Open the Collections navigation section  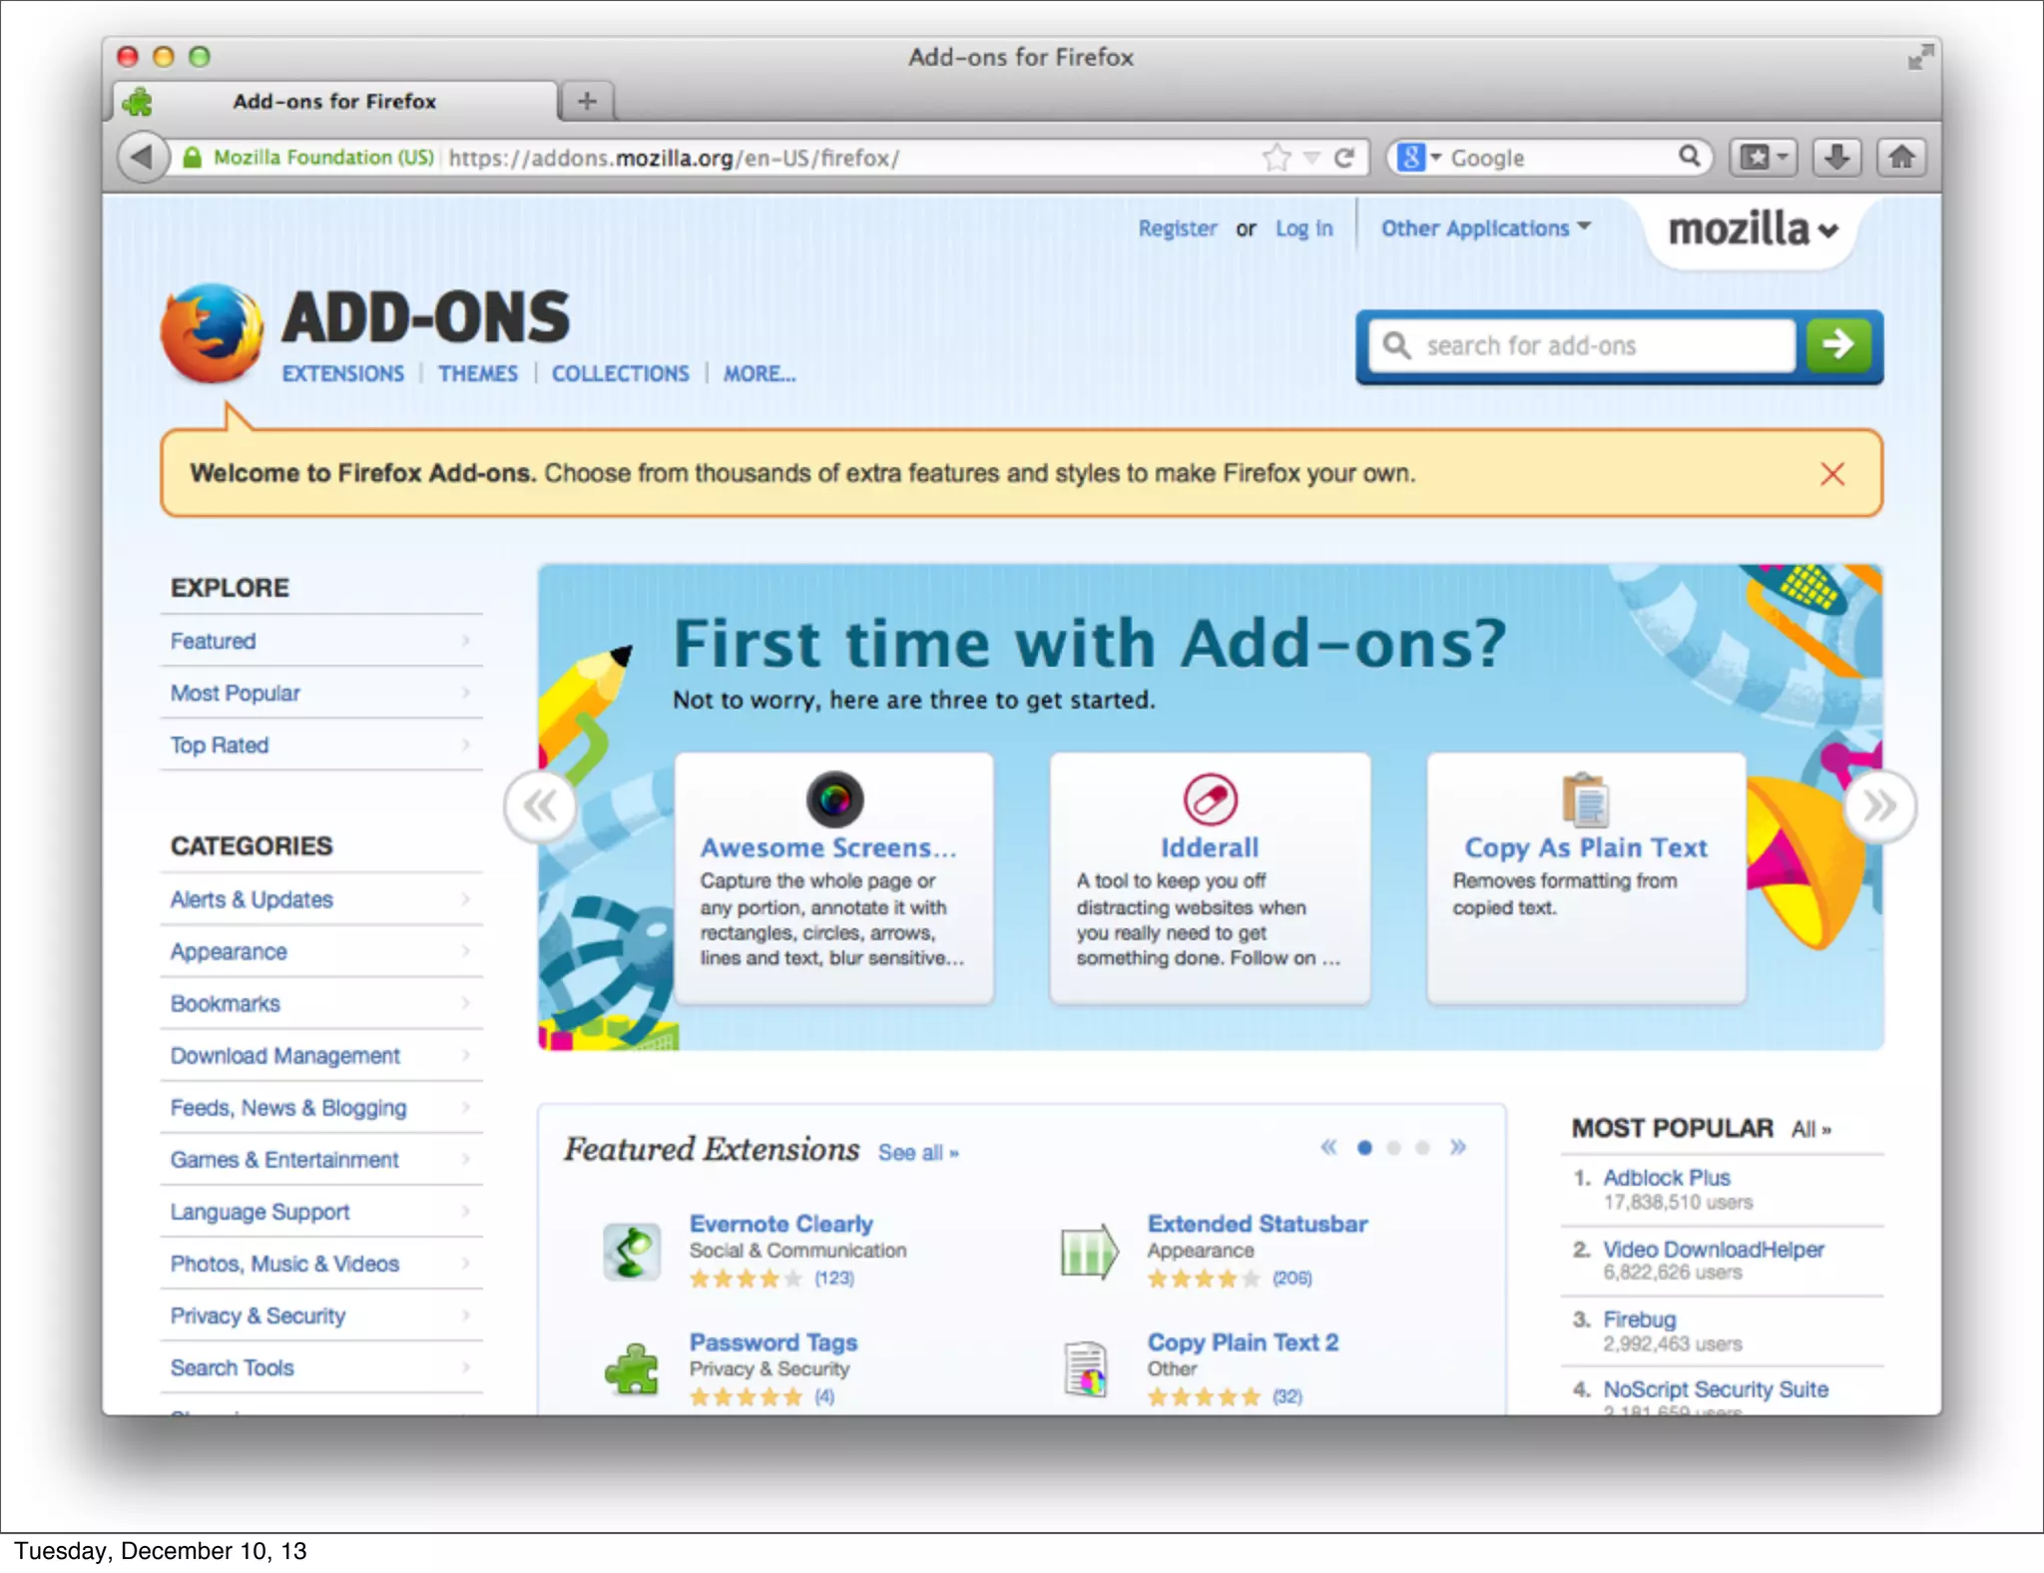coord(620,373)
